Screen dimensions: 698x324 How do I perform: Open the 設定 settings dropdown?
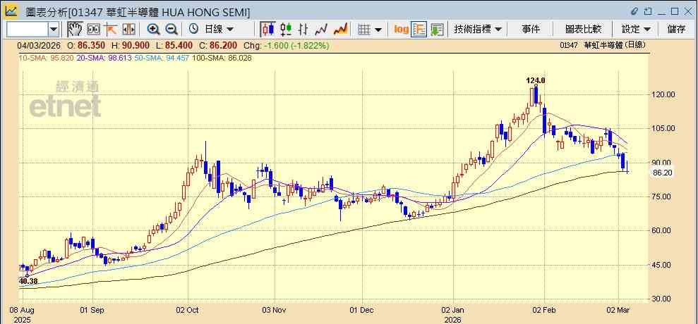[636, 30]
